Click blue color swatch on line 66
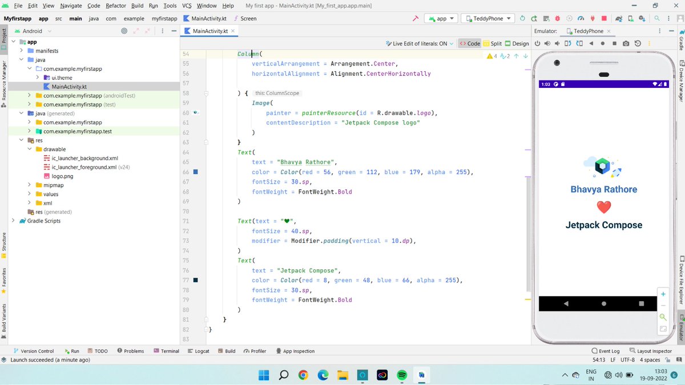 tap(195, 172)
